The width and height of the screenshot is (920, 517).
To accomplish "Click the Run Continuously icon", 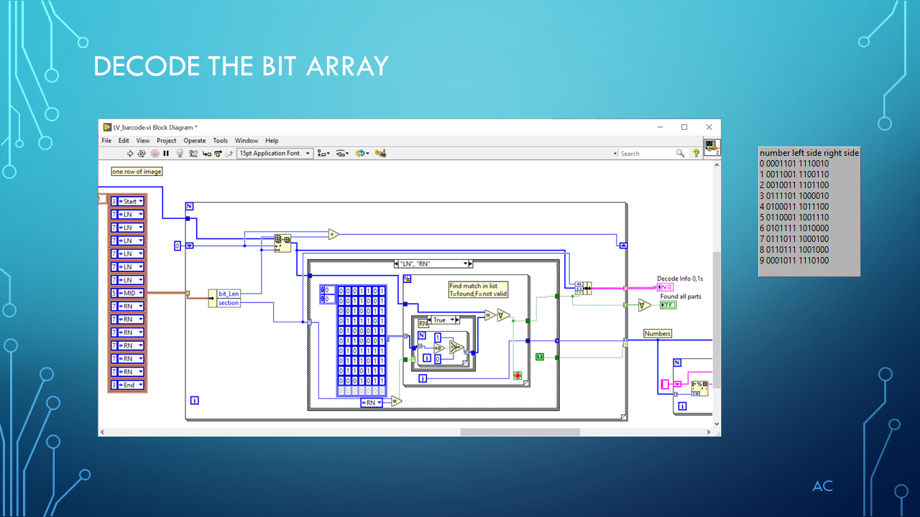I will point(140,153).
